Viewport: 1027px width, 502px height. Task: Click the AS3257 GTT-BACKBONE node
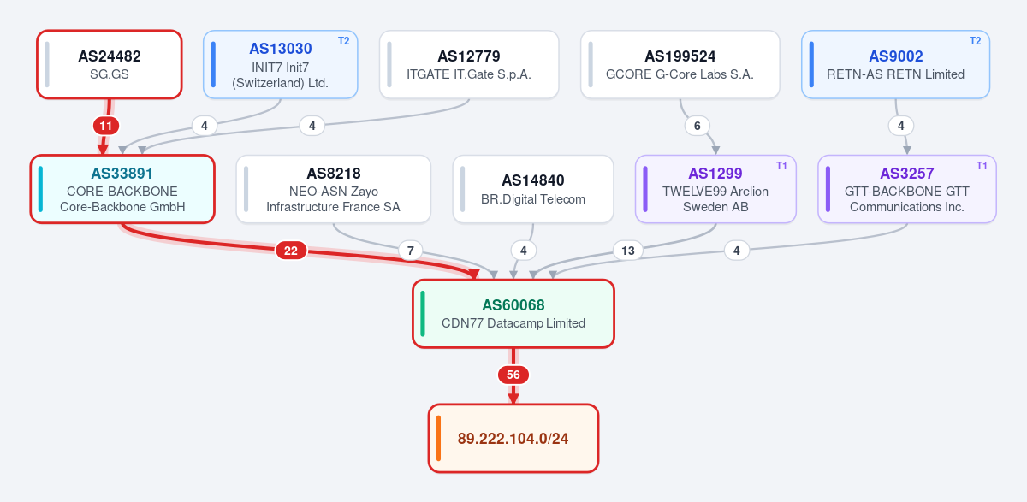click(907, 189)
